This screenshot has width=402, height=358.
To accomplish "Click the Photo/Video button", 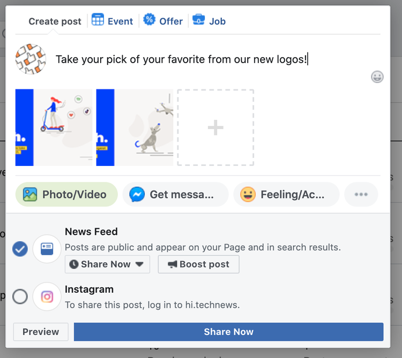I will 66,194.
